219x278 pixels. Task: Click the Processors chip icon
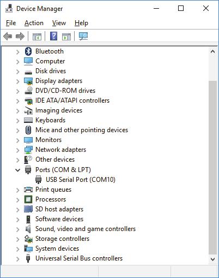click(x=28, y=199)
